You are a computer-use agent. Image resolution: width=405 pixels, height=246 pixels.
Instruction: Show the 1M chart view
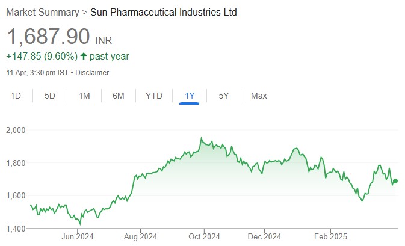coord(84,96)
